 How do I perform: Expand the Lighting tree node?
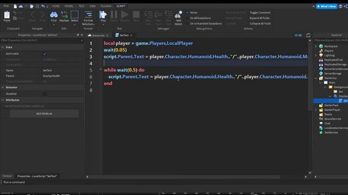[316, 55]
